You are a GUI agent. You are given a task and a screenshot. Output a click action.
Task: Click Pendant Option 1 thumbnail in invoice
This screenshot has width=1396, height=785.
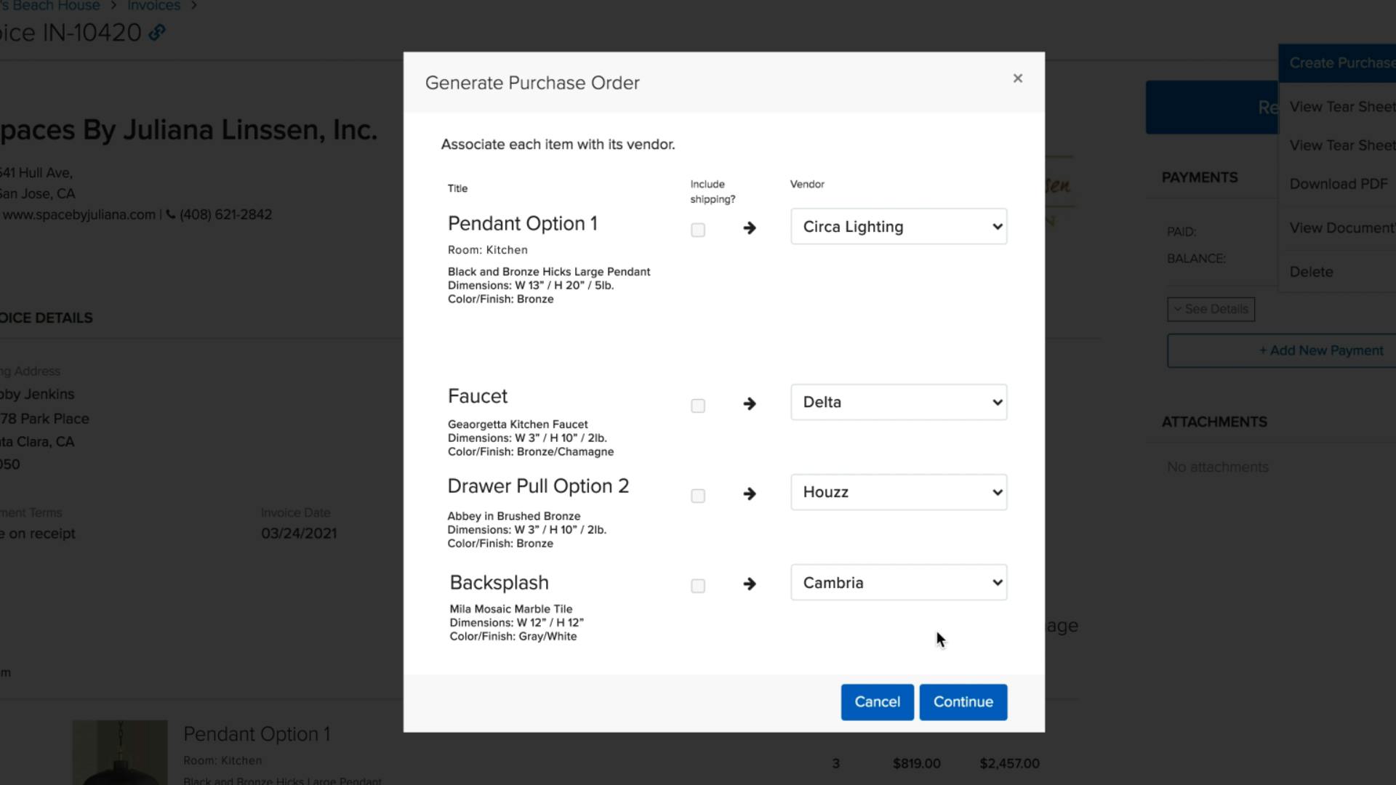(x=120, y=752)
